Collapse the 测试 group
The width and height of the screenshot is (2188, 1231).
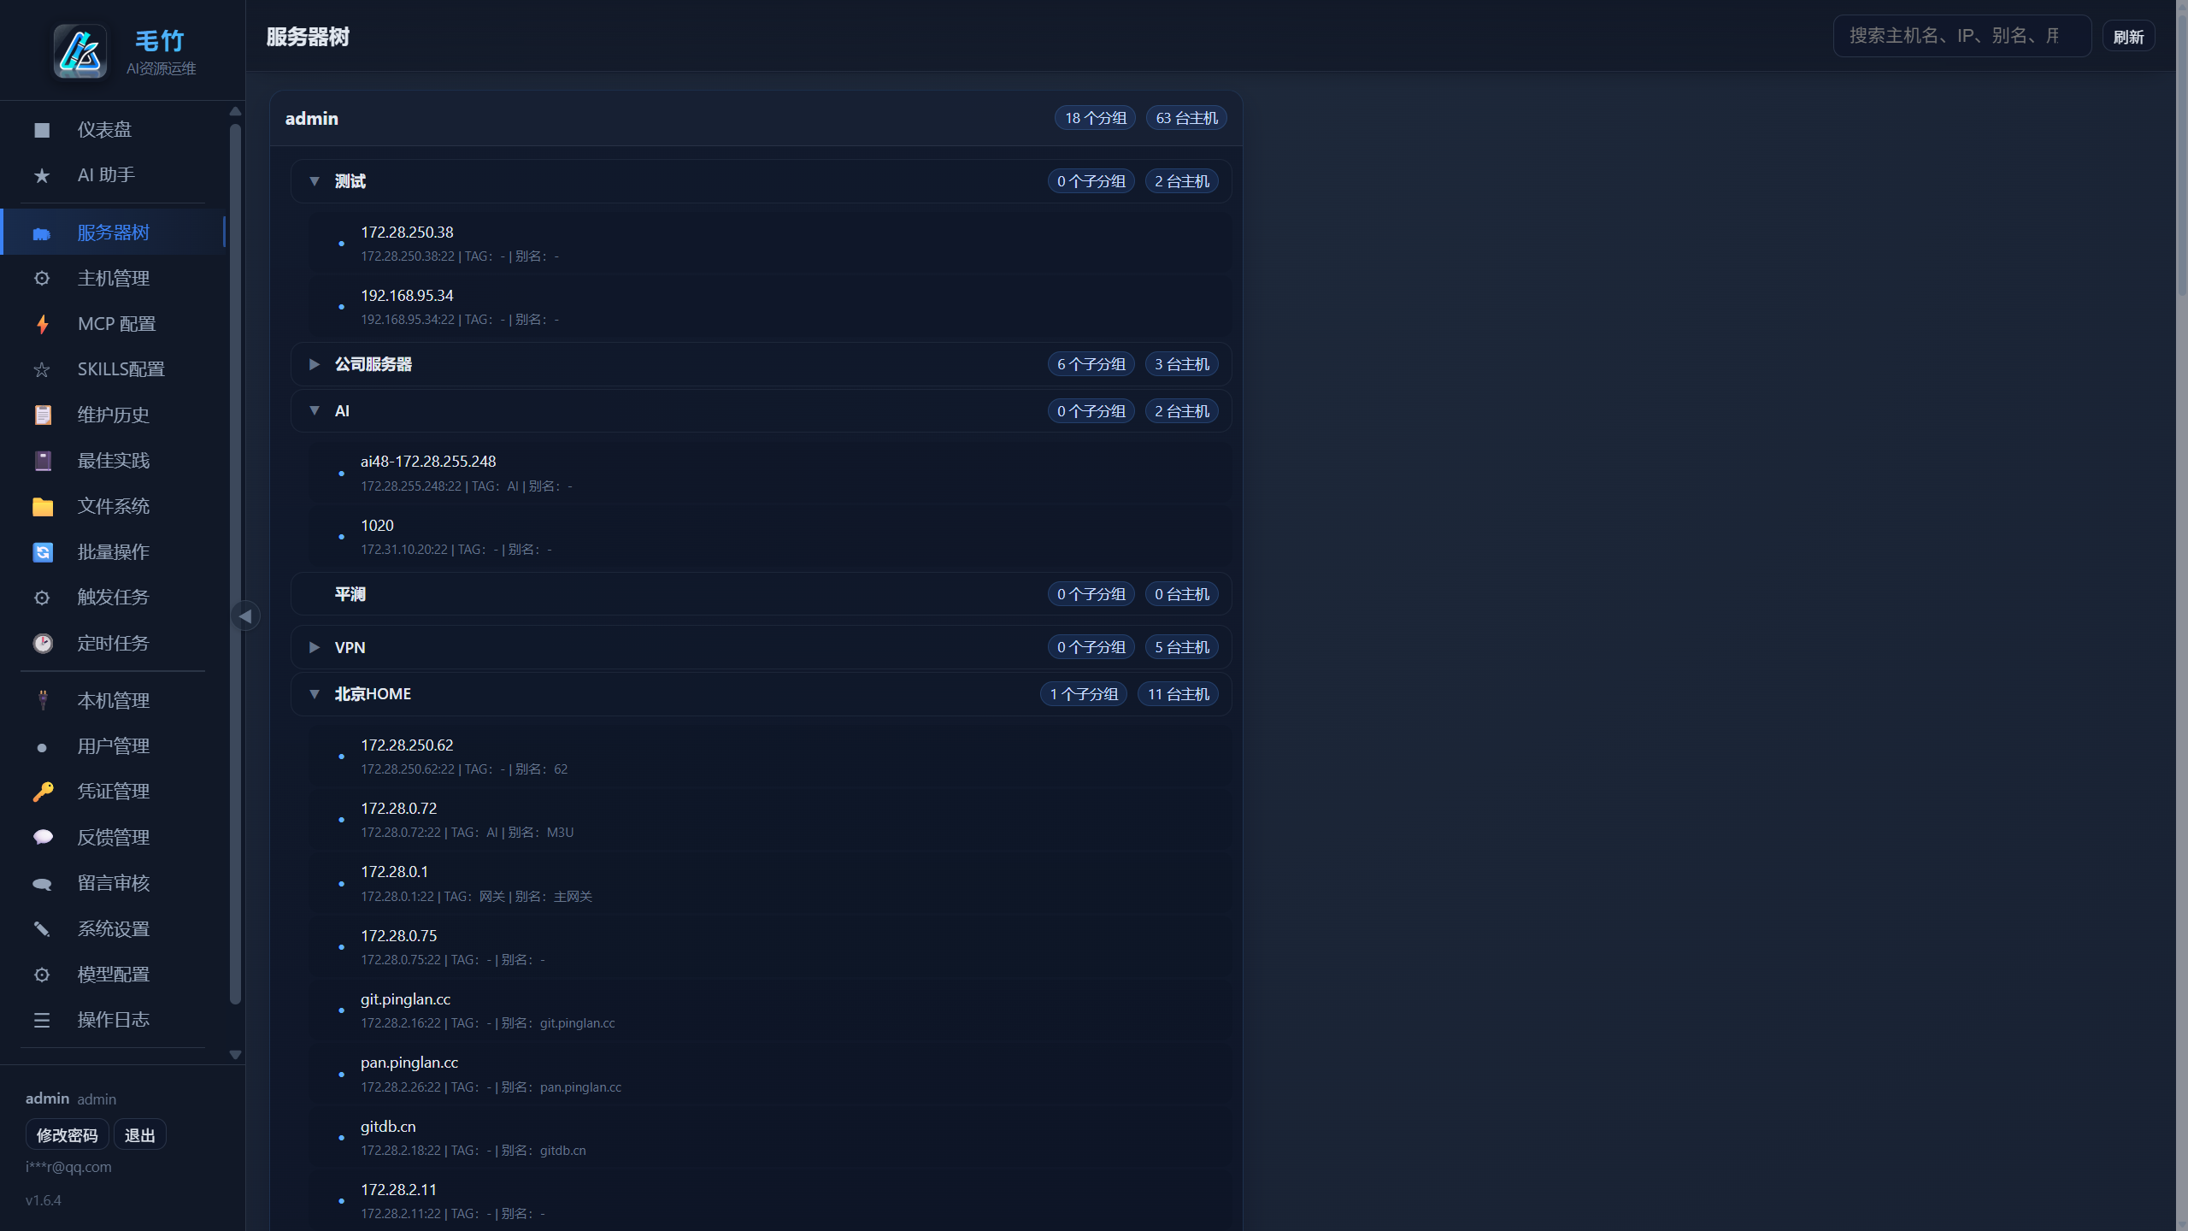click(315, 181)
